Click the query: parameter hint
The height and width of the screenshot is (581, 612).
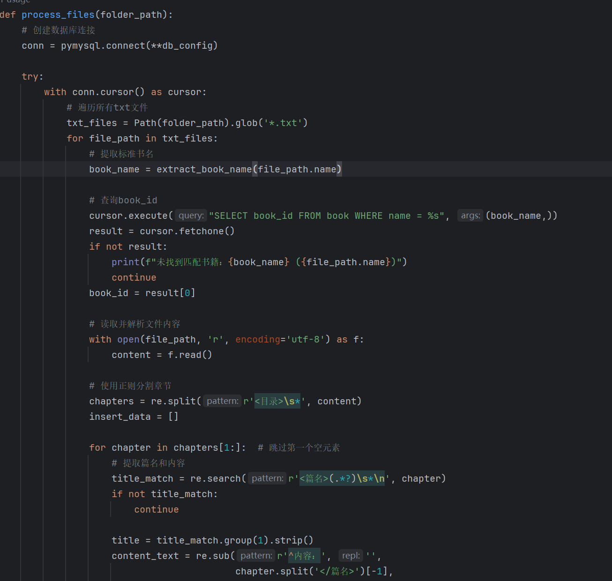191,216
